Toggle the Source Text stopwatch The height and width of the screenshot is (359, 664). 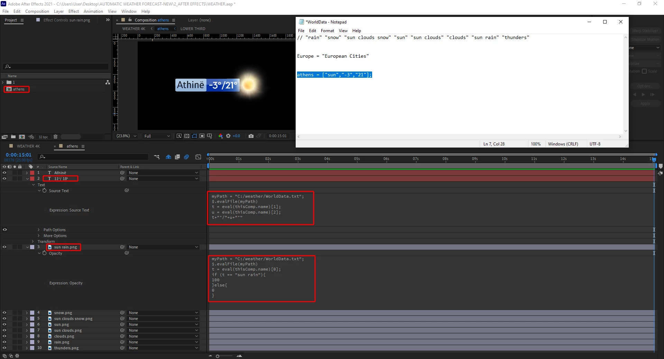pyautogui.click(x=45, y=190)
